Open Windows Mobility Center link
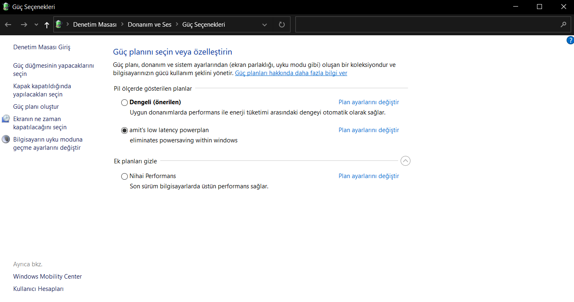Viewport: 574px width, 302px height. tap(47, 277)
